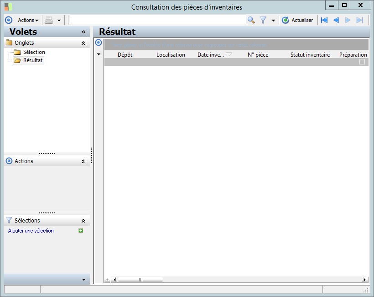Click the horizontal scrollbar thumb
374x297 pixels.
140,280
